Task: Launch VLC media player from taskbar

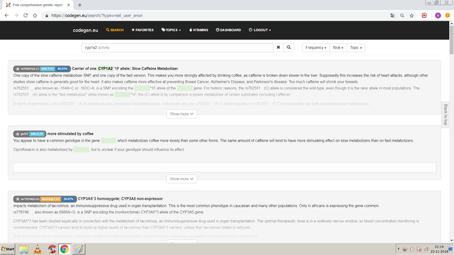Action: point(38,249)
